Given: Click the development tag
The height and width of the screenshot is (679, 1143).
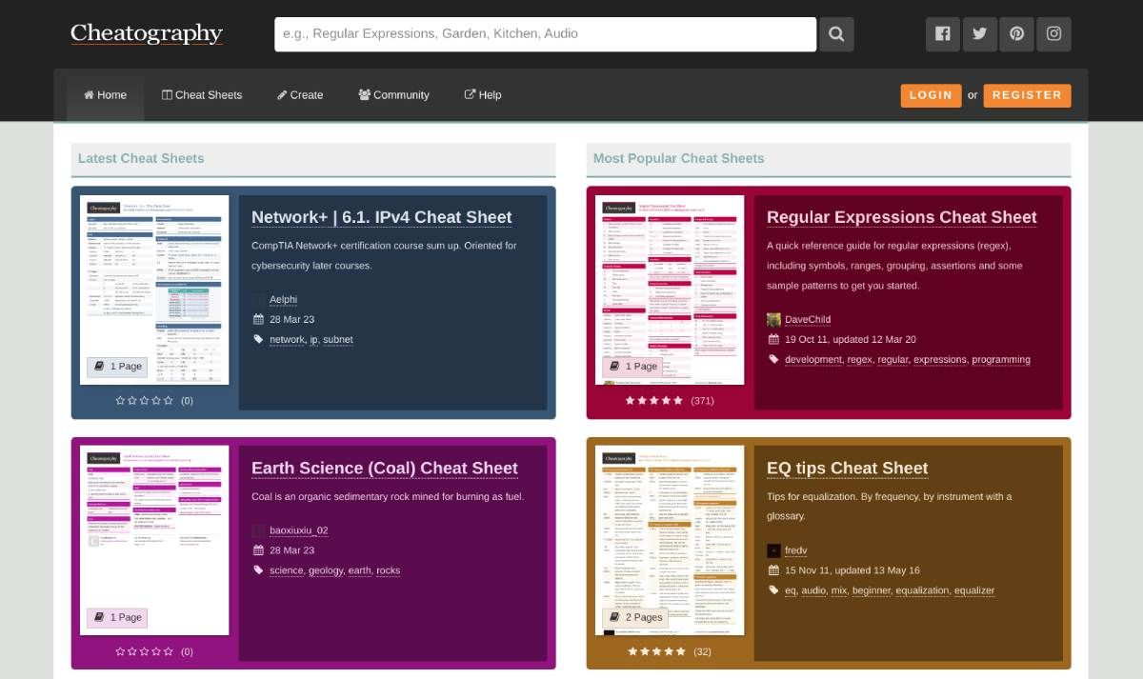Looking at the screenshot, I should pyautogui.click(x=813, y=360).
